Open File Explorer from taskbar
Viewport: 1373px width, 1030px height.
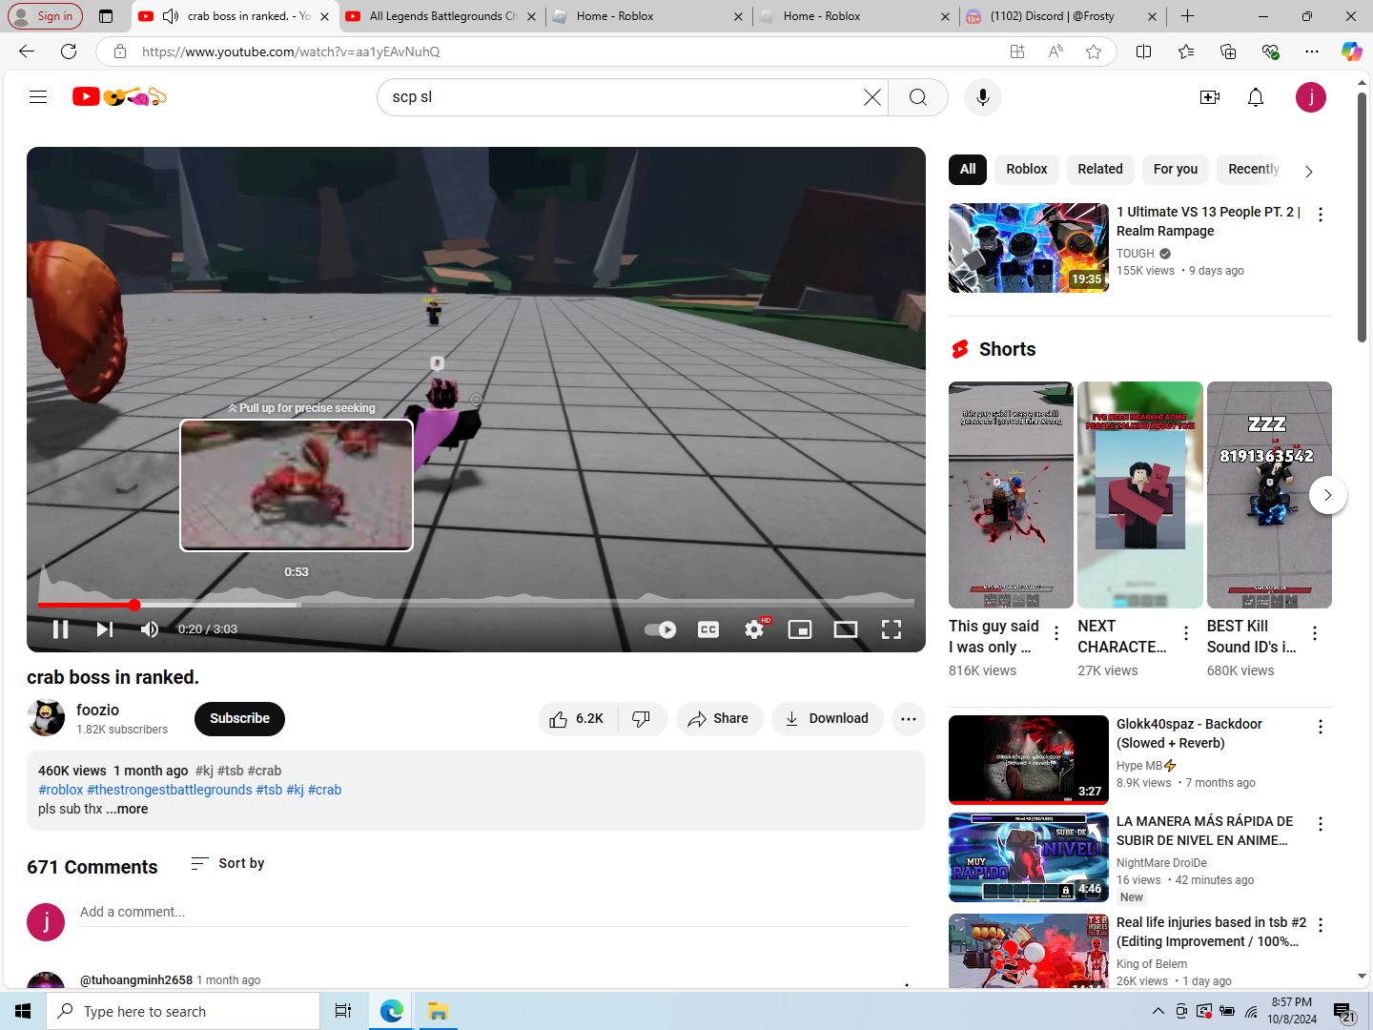pos(438,1011)
